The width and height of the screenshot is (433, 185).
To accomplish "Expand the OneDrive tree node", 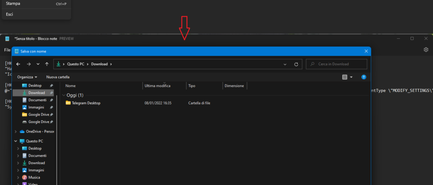I will [16, 132].
